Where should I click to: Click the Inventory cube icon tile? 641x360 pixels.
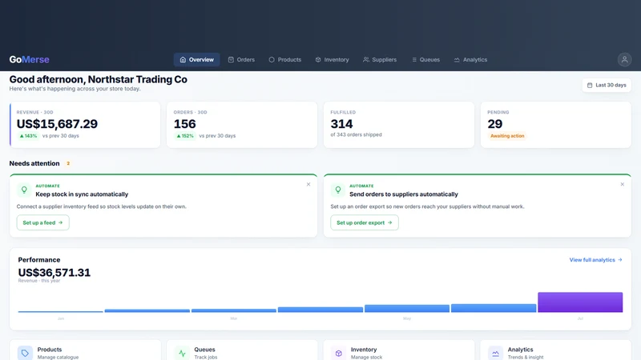tap(338, 353)
